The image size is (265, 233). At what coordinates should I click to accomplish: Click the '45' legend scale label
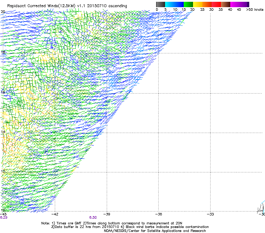[x=239, y=10]
